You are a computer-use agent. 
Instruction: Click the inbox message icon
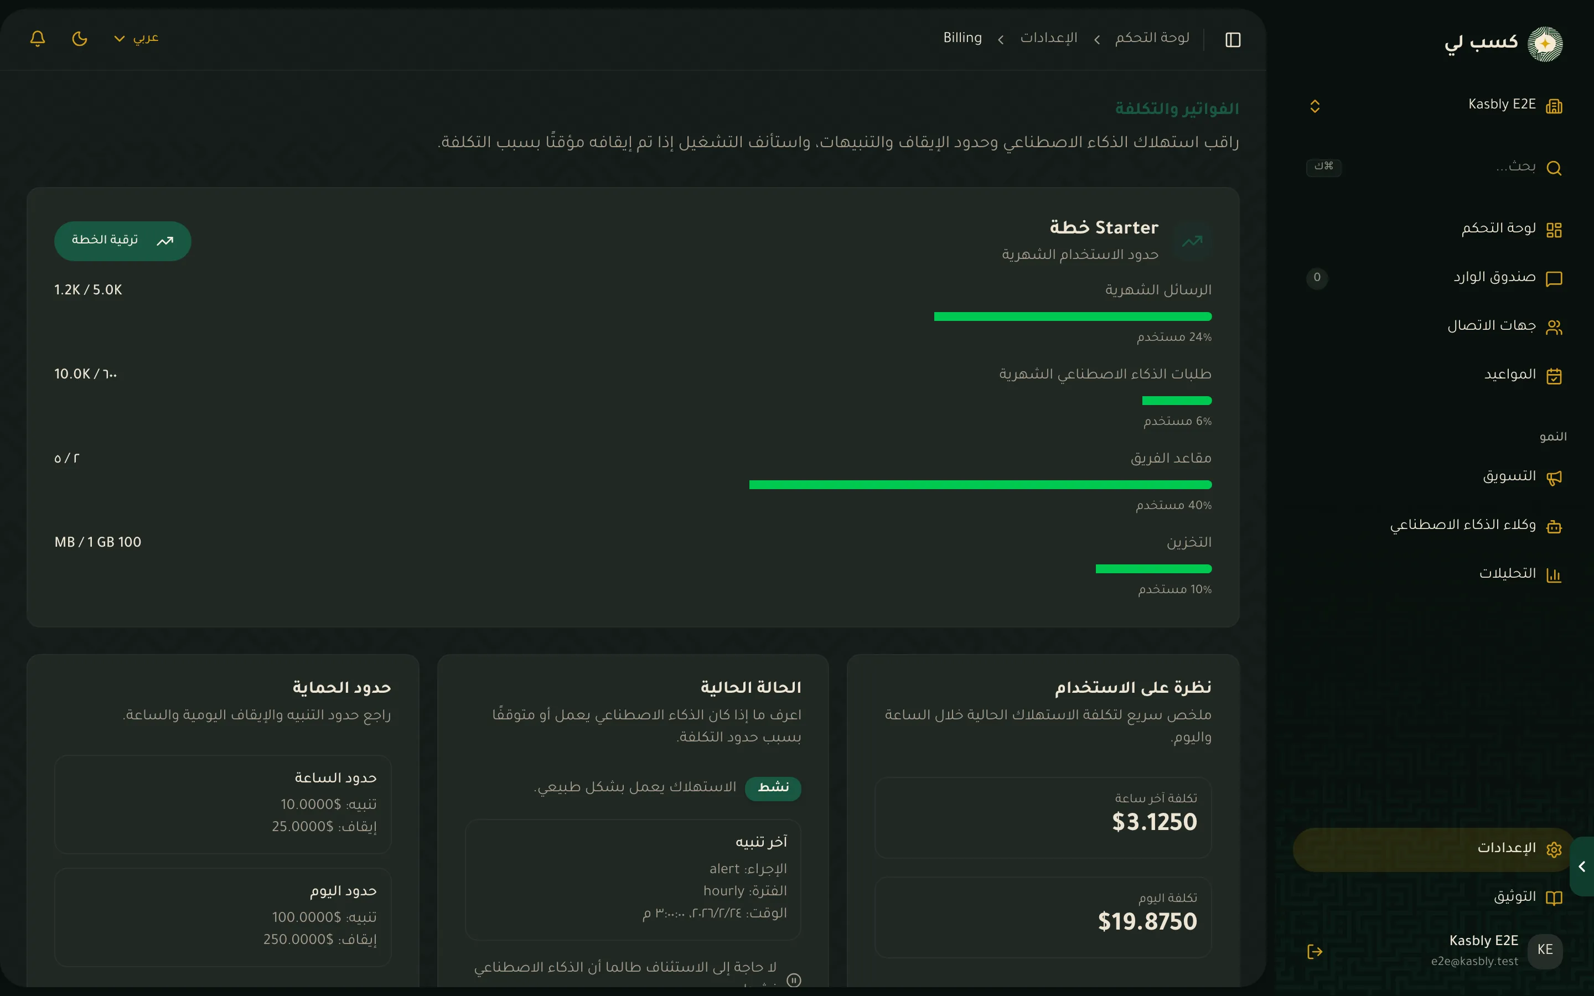[1554, 279]
